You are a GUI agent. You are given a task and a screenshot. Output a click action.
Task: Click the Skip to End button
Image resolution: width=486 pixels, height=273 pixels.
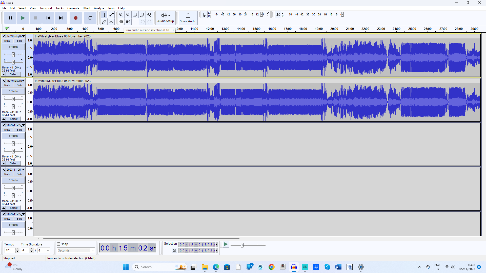(61, 18)
